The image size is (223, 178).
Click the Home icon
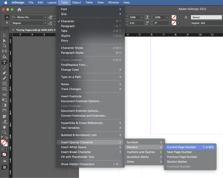pos(19,9)
